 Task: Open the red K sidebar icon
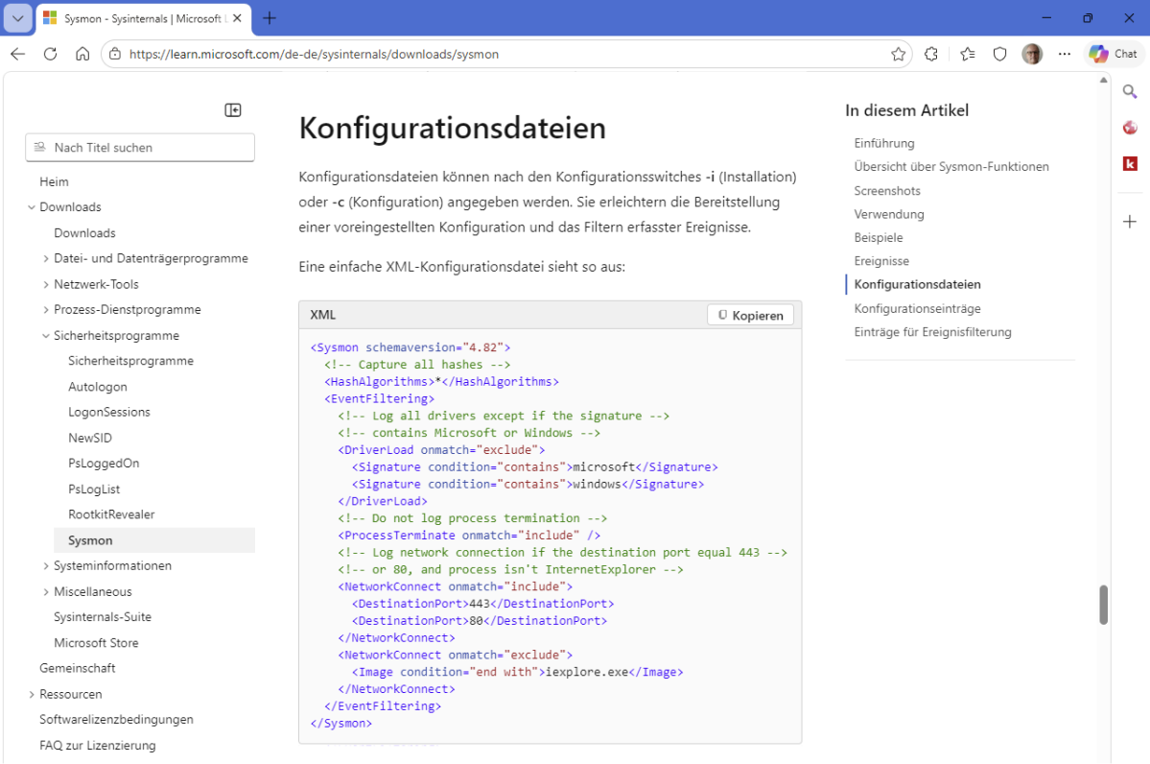tap(1130, 164)
